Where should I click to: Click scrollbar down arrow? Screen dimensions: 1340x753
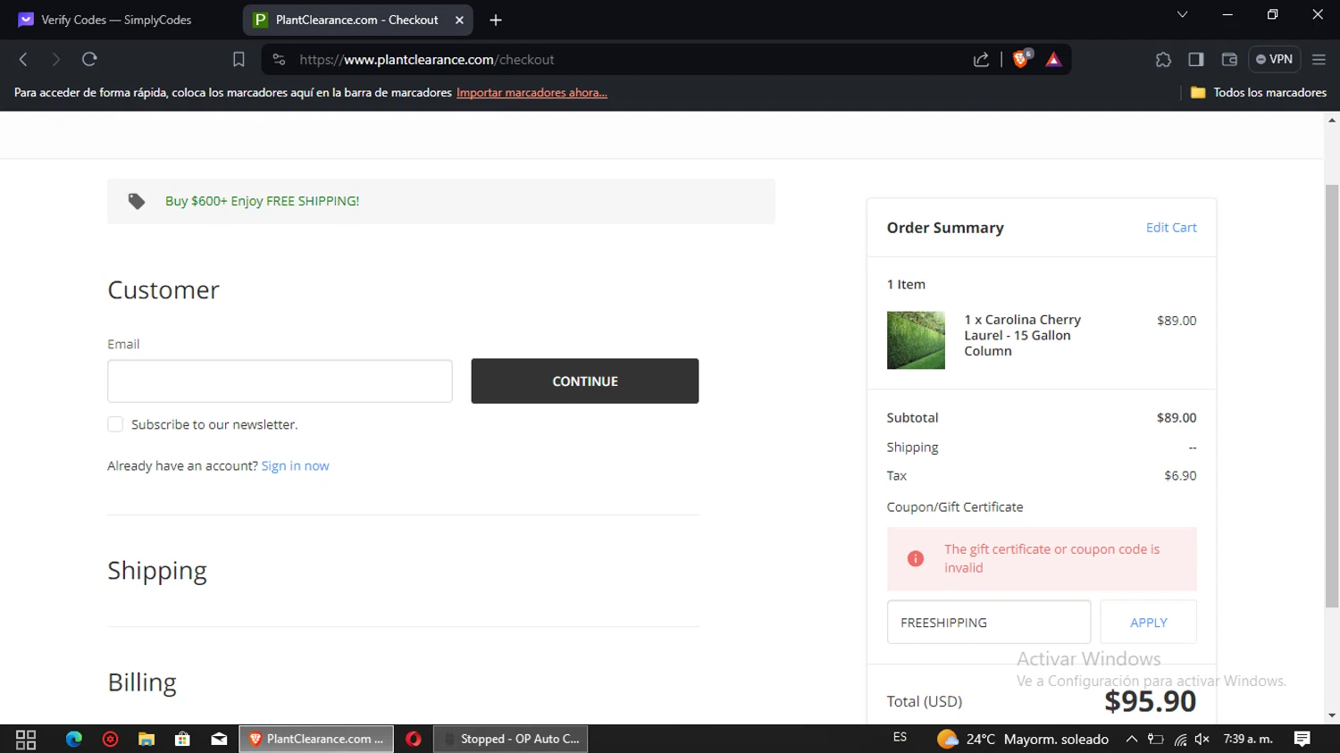pyautogui.click(x=1332, y=715)
